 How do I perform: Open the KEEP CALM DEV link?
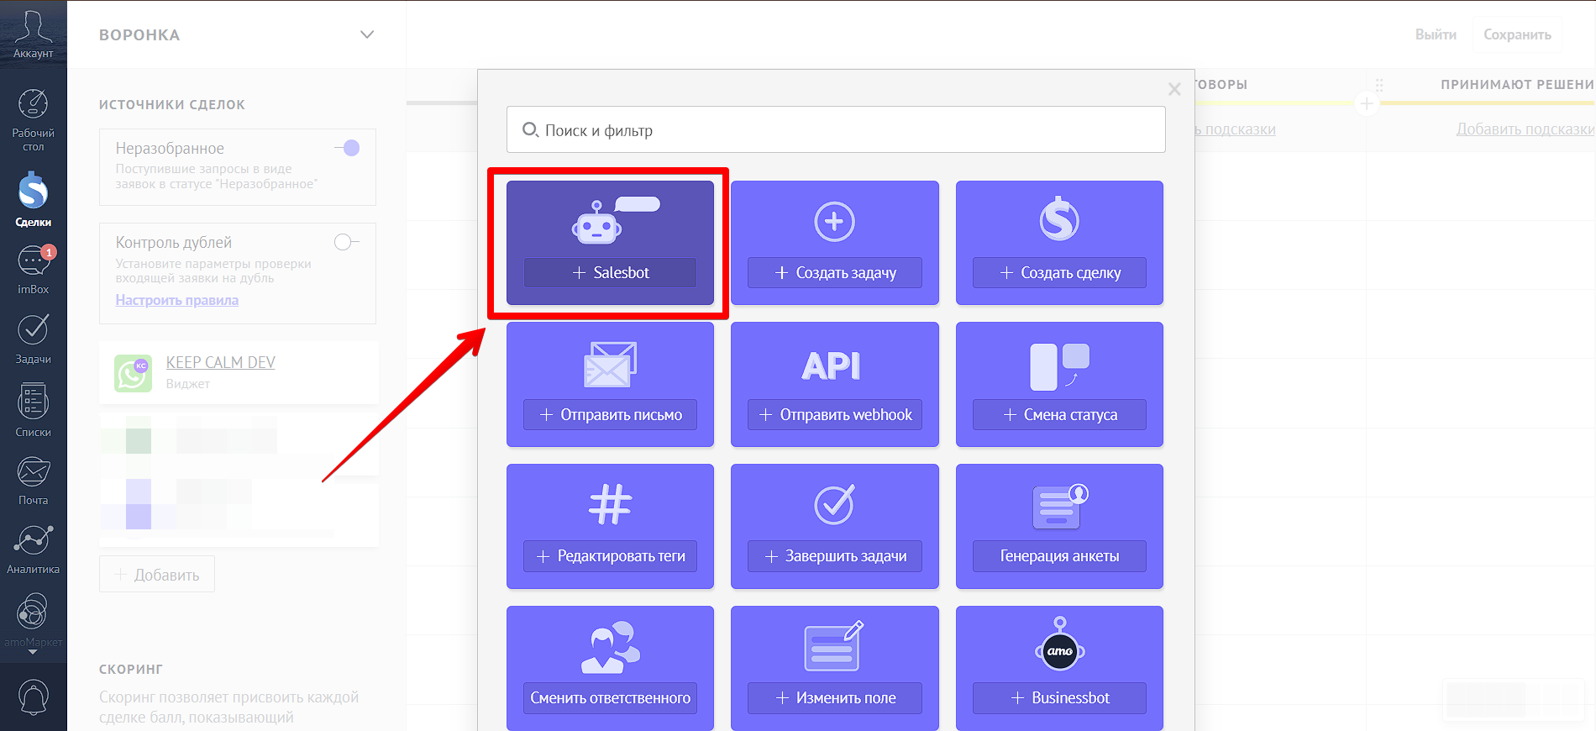(221, 362)
